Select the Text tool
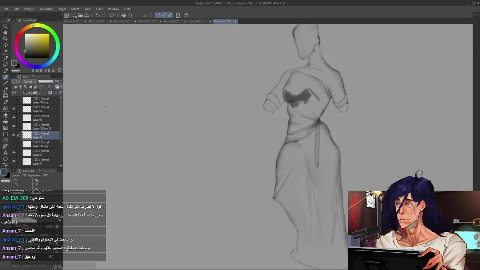Image resolution: width=480 pixels, height=270 pixels. tap(5, 153)
